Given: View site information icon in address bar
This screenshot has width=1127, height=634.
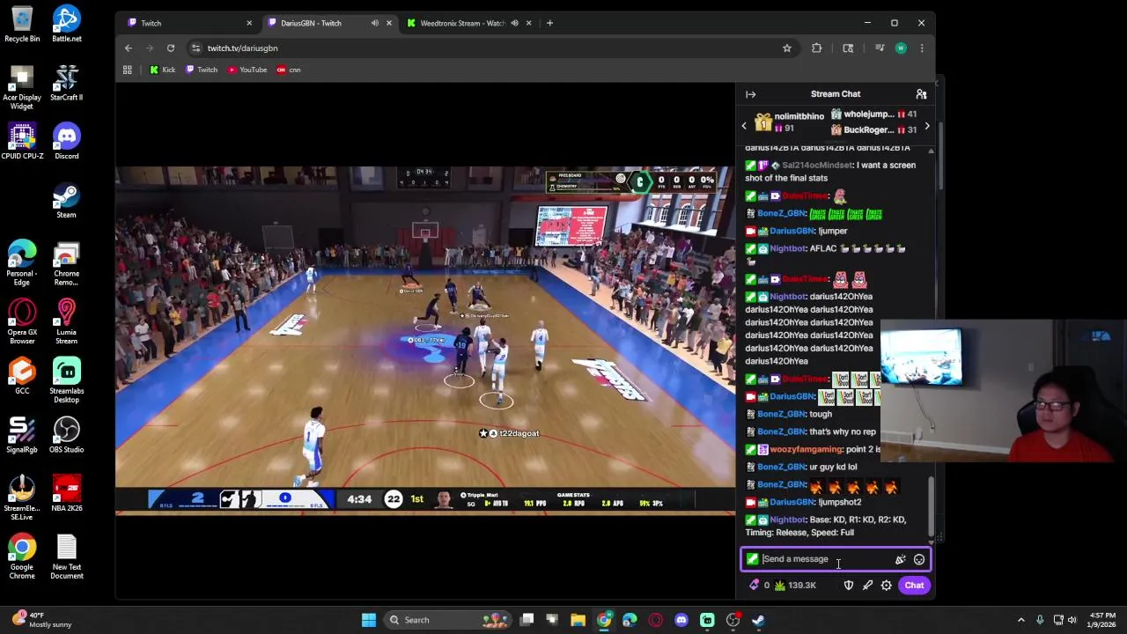Looking at the screenshot, I should click(195, 48).
